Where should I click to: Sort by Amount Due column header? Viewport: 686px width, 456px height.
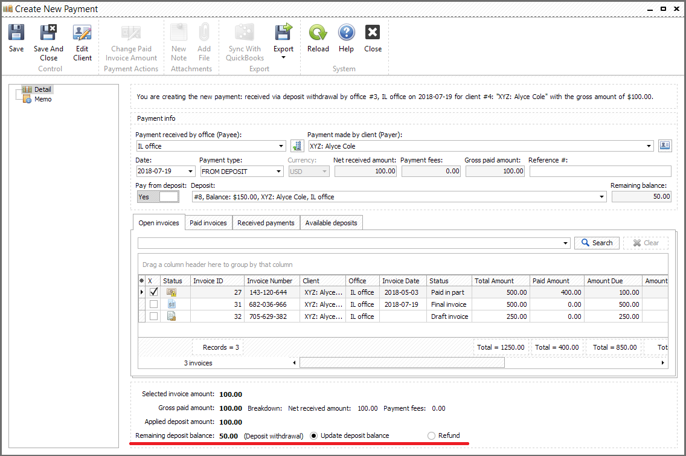click(x=613, y=281)
